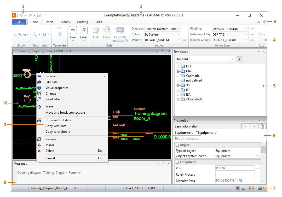Click the blue File button

19,22
